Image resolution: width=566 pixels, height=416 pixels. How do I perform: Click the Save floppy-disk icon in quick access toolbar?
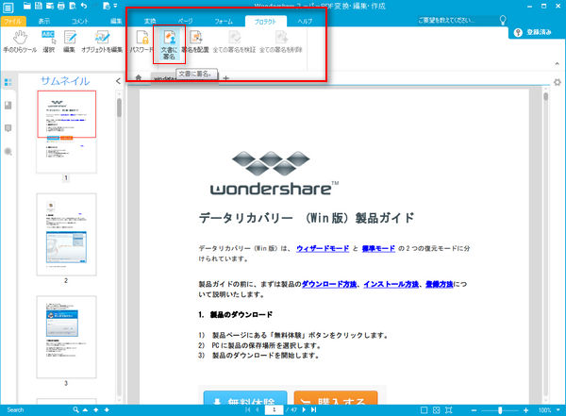(39, 6)
